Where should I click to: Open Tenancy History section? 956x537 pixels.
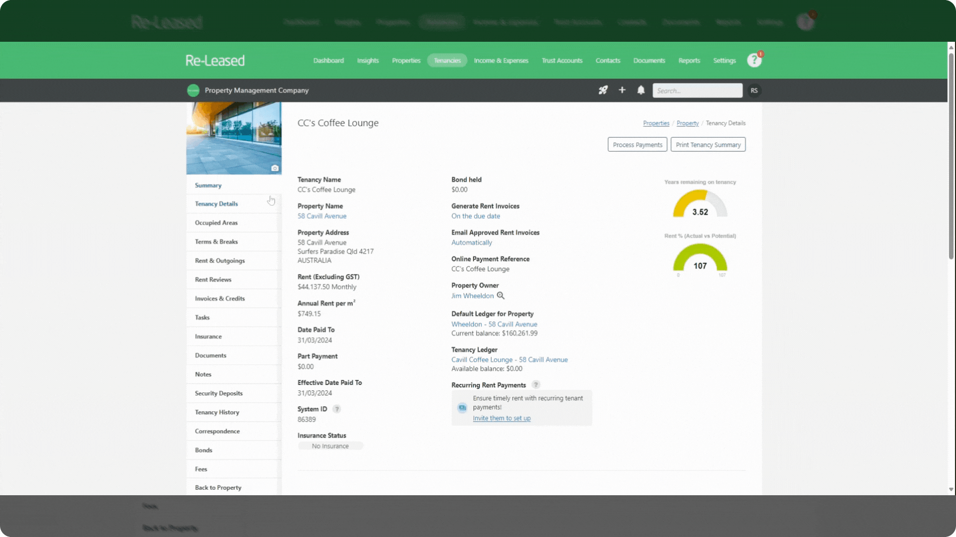(x=234, y=412)
